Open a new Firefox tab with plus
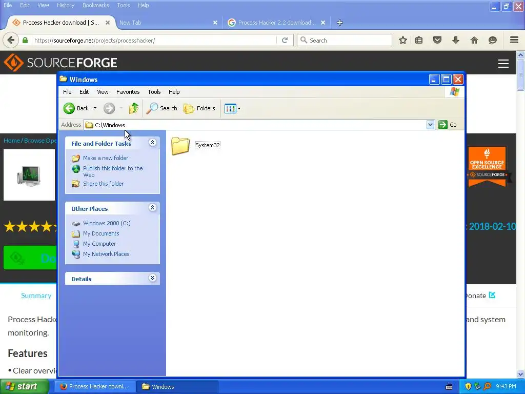 coord(340,23)
